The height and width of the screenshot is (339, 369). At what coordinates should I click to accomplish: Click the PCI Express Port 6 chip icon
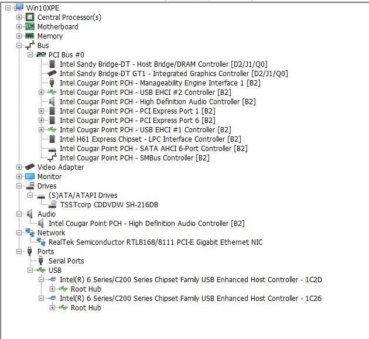tap(52, 120)
